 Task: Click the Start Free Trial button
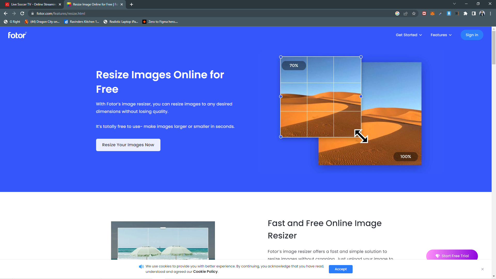(x=452, y=255)
